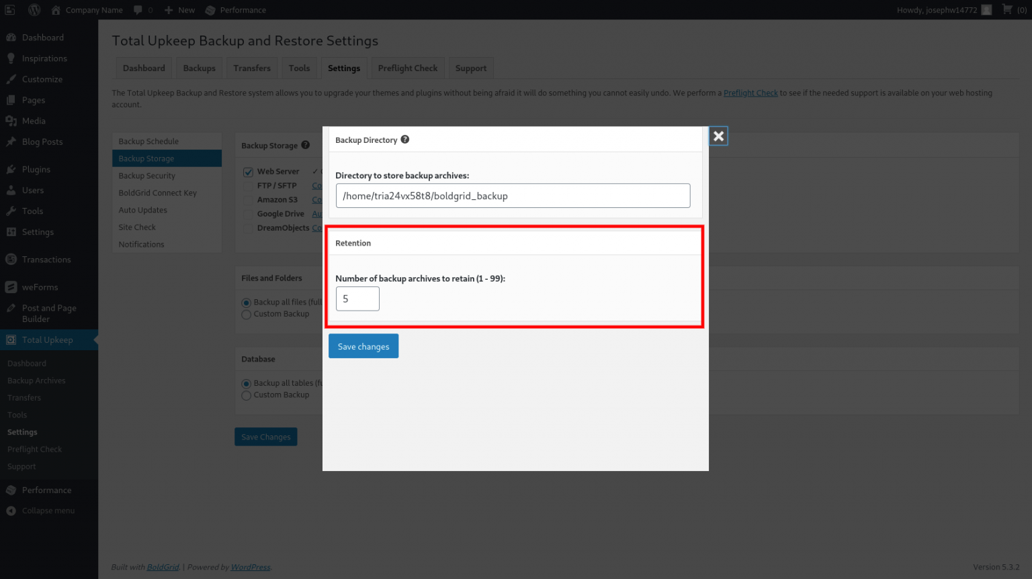
Task: Select the Media icon in the sidebar
Action: click(11, 121)
